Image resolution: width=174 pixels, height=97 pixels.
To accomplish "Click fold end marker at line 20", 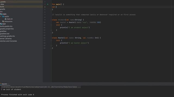I will click(x=51, y=48).
